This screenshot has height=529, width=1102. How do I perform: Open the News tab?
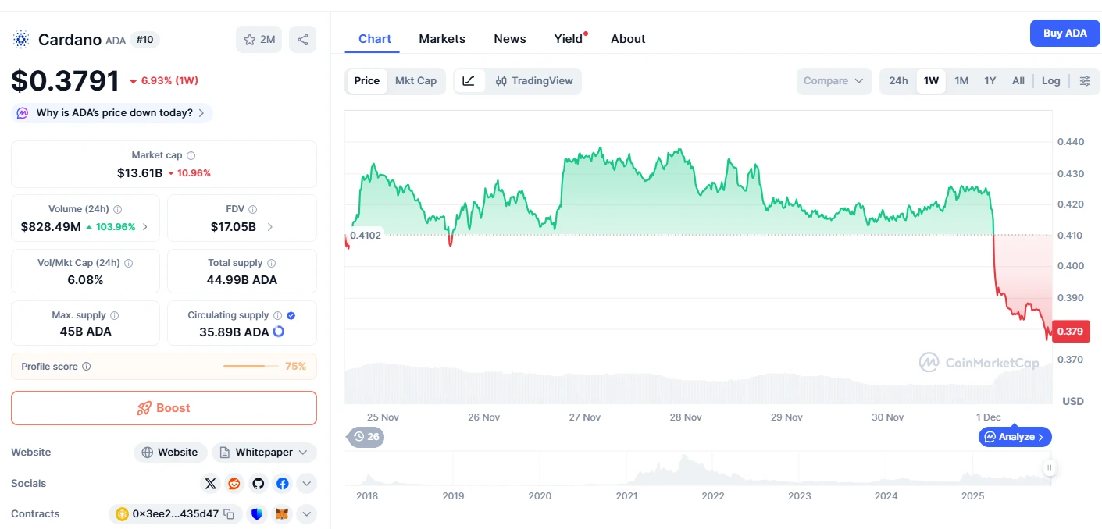[x=510, y=39]
